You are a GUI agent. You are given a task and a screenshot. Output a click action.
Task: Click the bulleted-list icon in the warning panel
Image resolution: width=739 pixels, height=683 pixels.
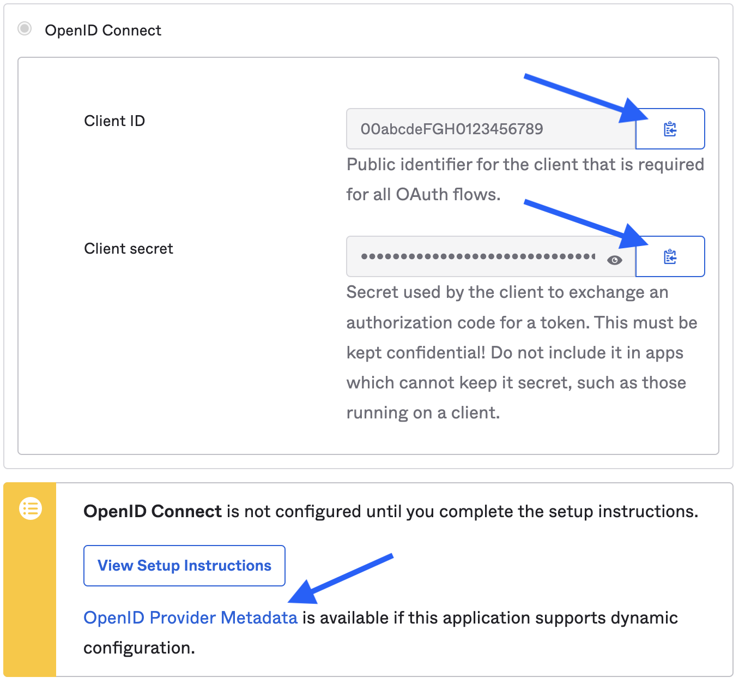click(x=31, y=509)
